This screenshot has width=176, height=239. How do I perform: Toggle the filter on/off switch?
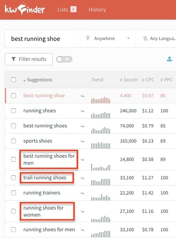64,59
